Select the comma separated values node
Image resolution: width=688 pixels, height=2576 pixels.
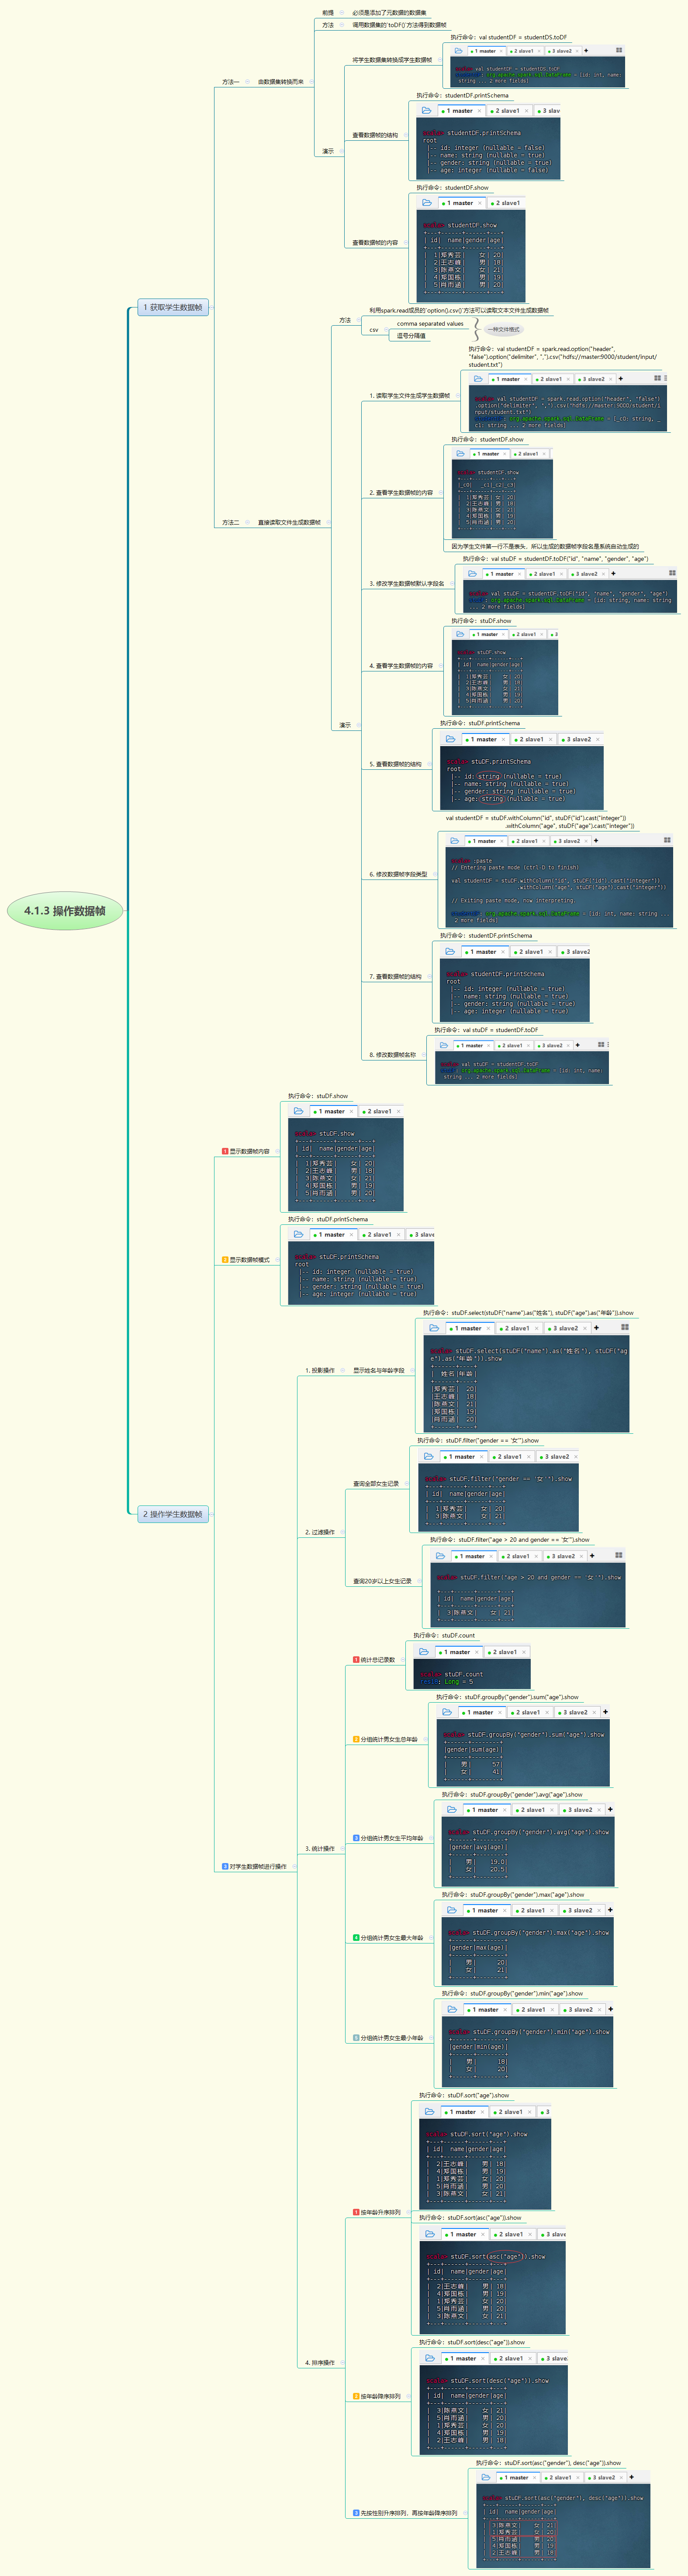tap(430, 323)
